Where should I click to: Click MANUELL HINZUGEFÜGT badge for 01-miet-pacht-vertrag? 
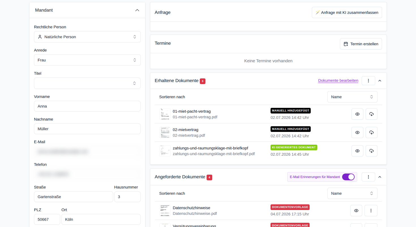pos(291,111)
